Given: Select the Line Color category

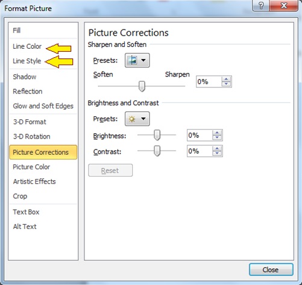Looking at the screenshot, I should [x=27, y=46].
